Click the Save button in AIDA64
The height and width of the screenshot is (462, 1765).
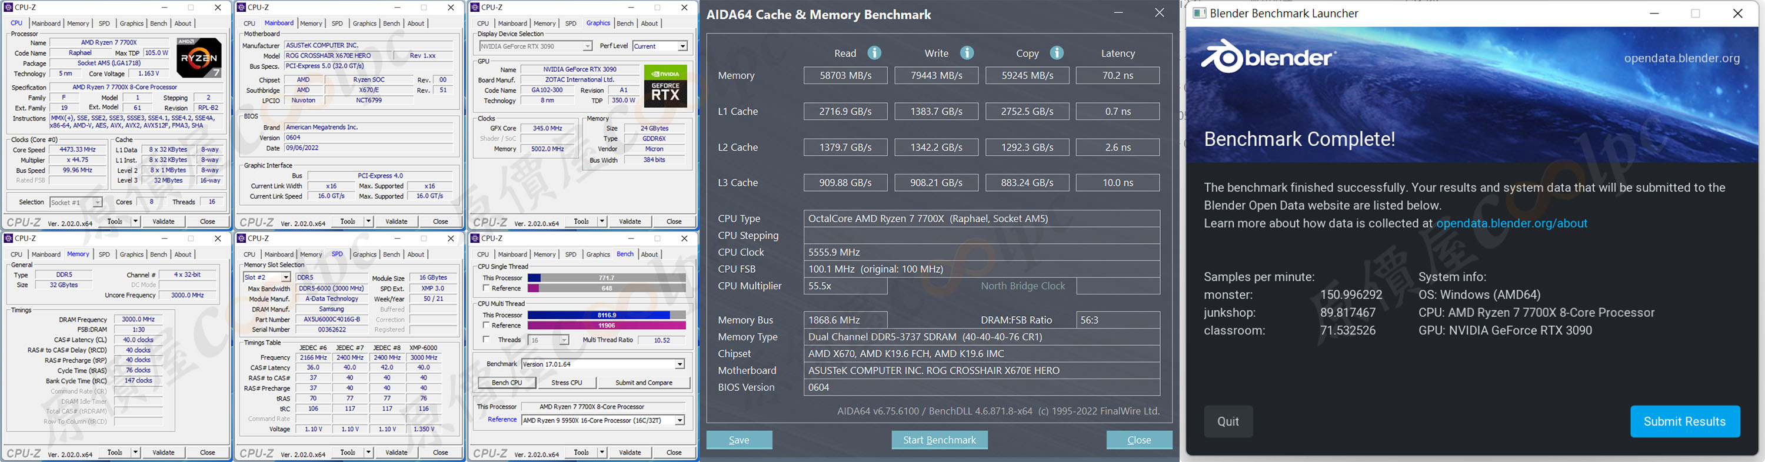[740, 440]
